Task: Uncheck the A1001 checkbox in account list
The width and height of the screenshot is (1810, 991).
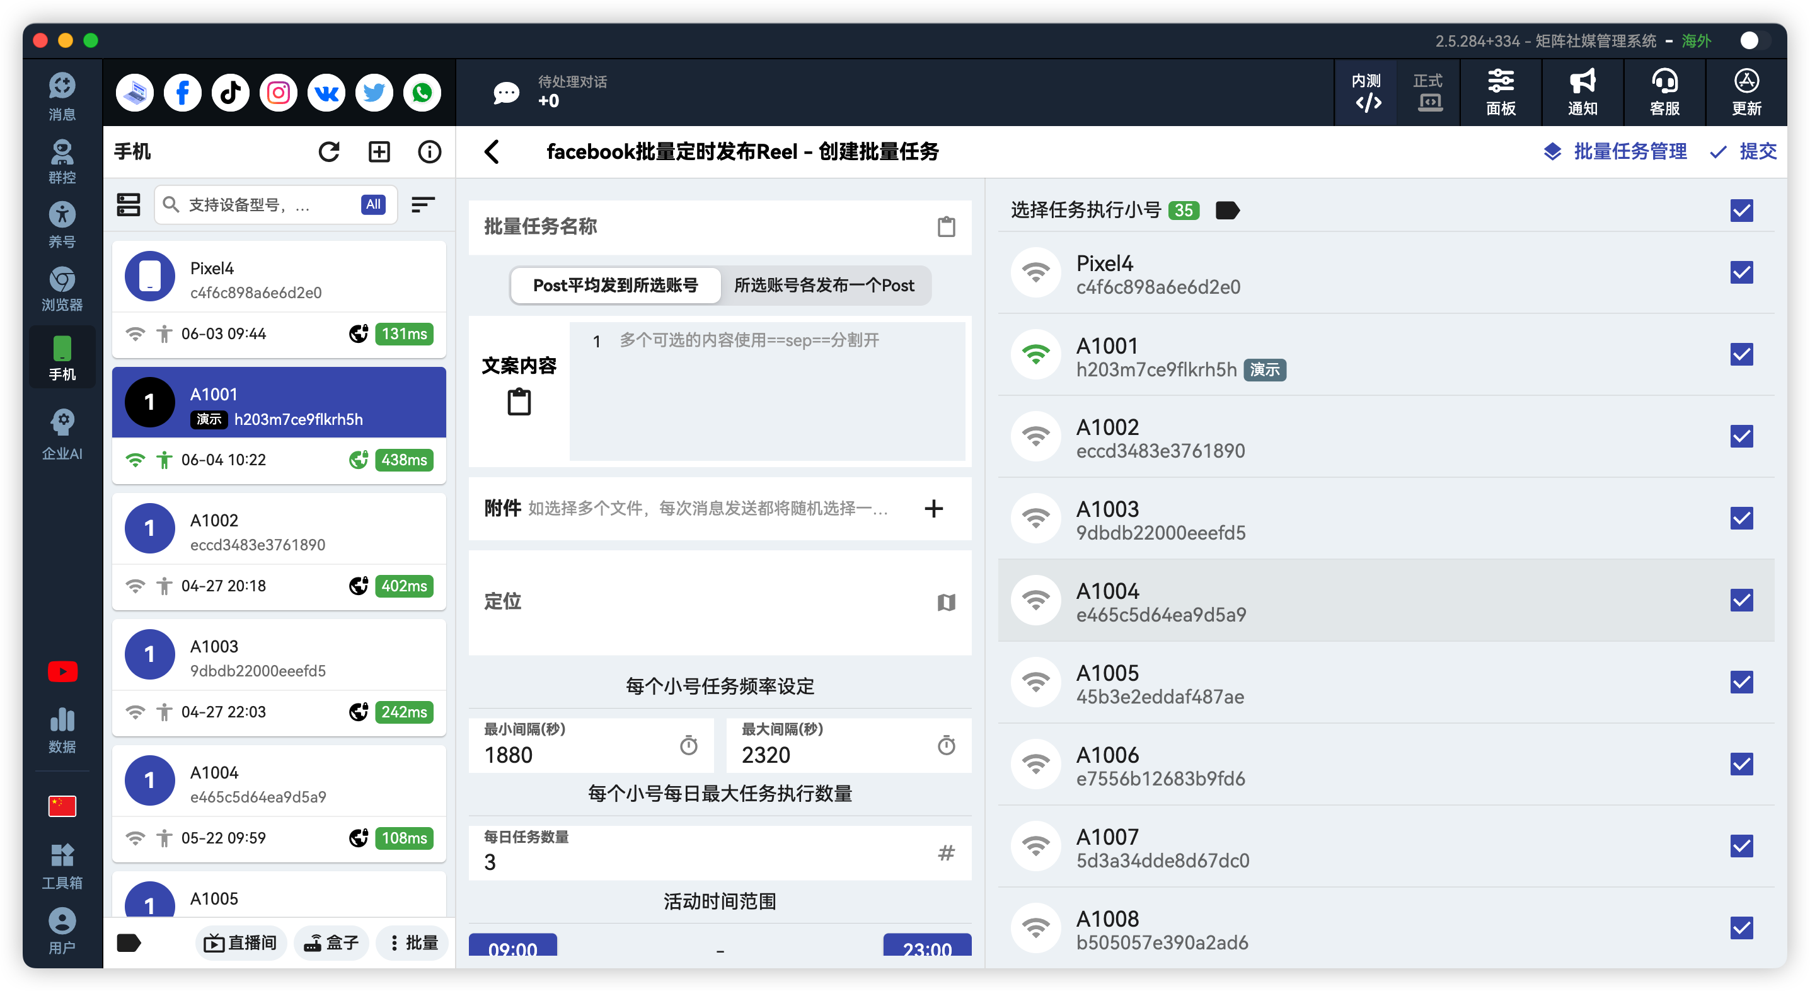Action: (1741, 354)
